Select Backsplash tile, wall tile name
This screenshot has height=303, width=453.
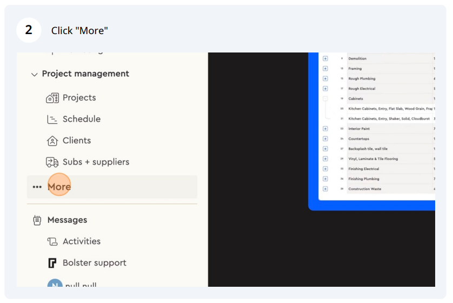click(368, 149)
